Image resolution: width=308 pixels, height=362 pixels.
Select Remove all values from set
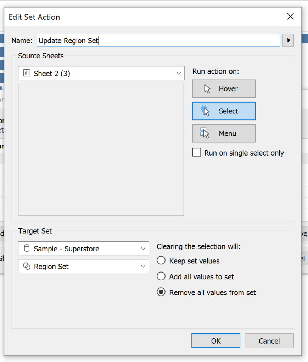point(161,293)
